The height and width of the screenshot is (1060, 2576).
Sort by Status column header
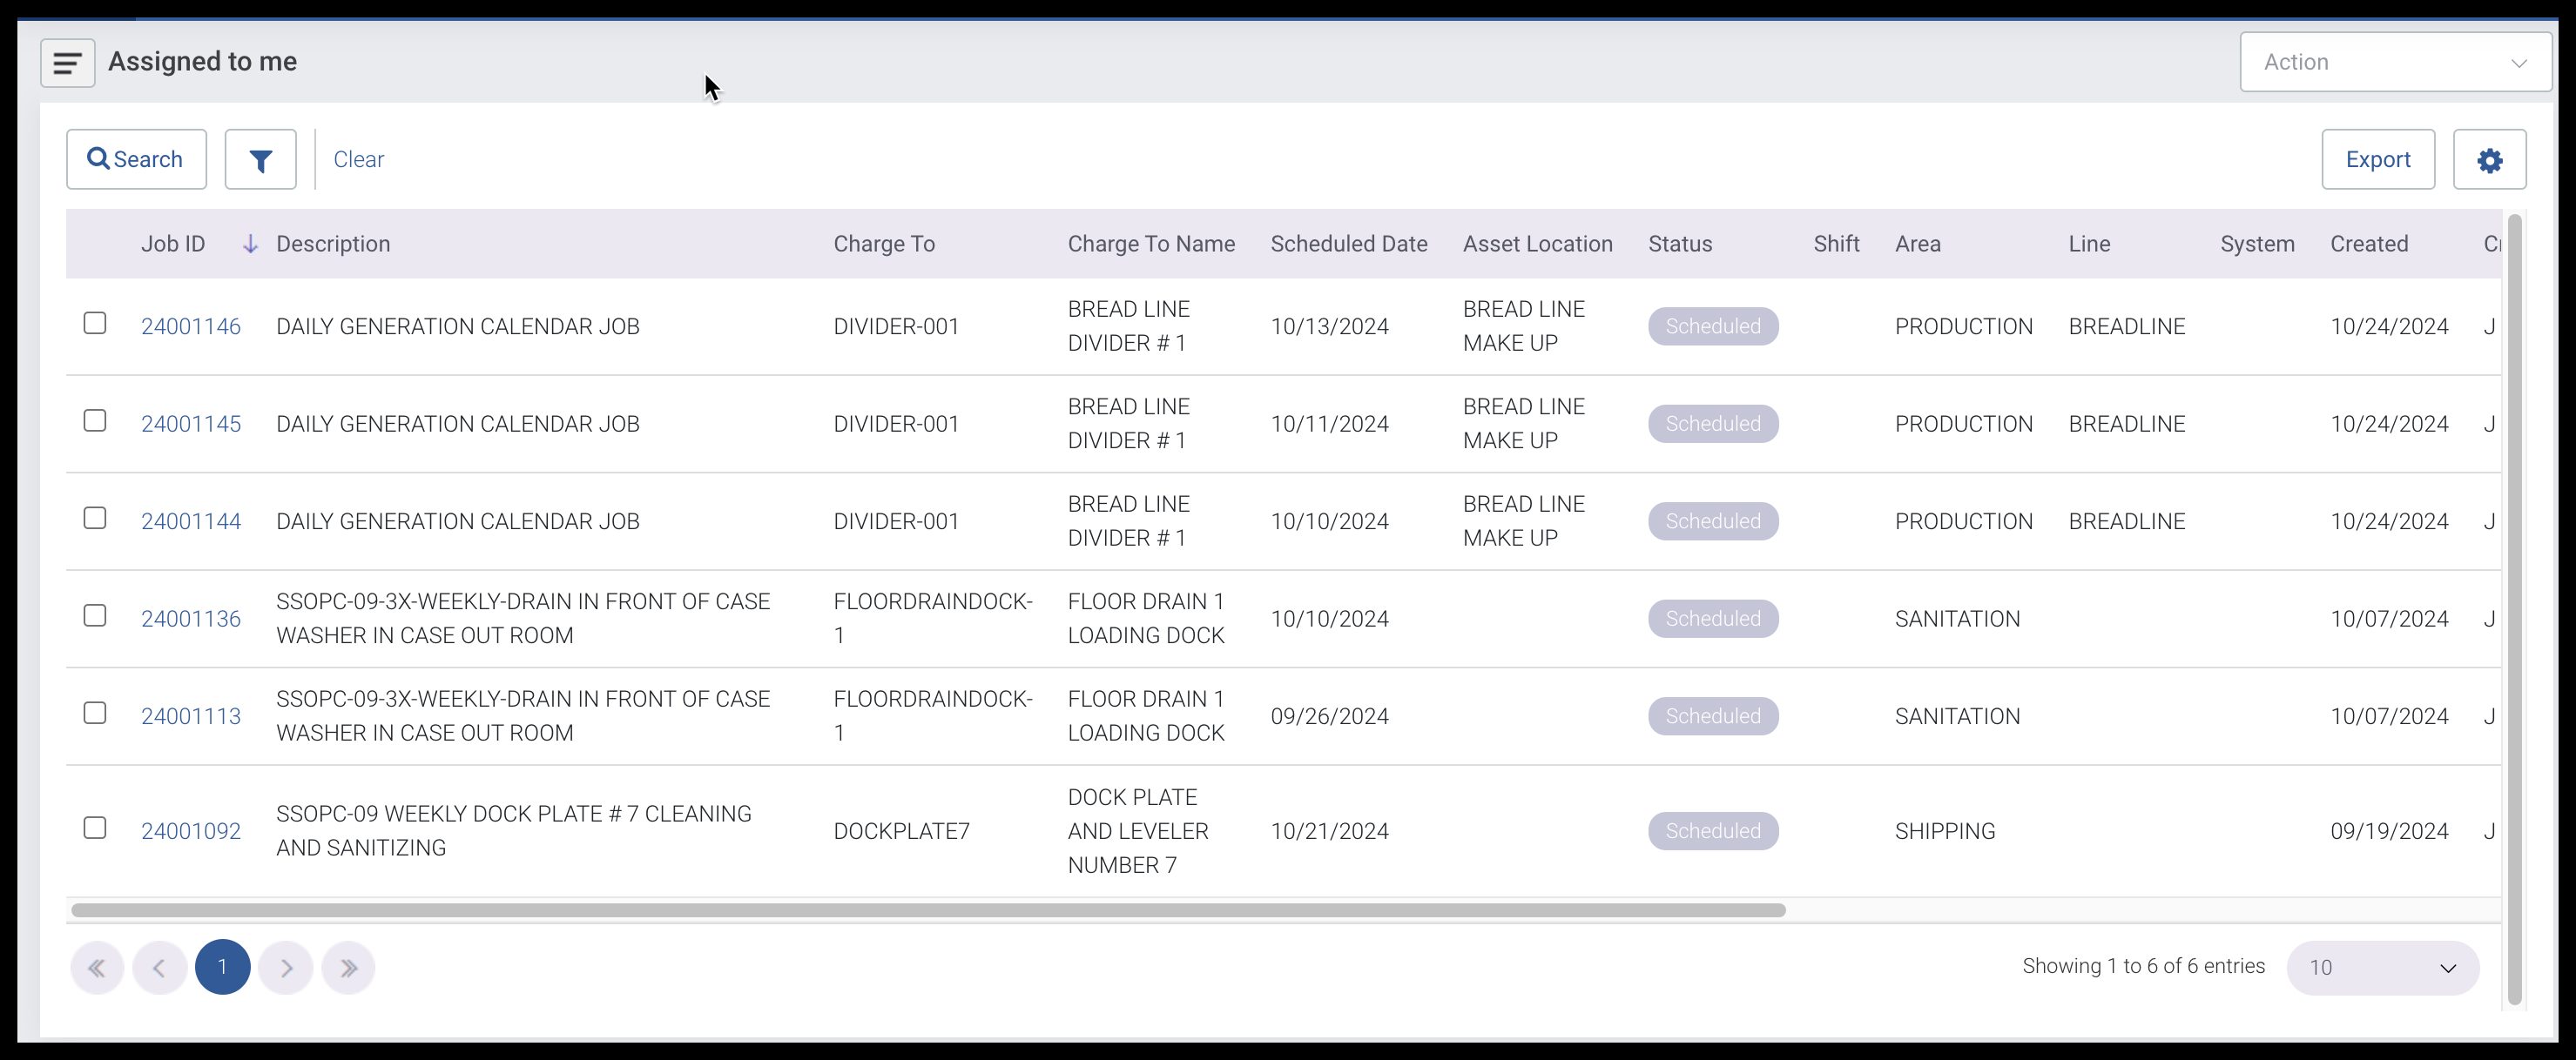1679,244
